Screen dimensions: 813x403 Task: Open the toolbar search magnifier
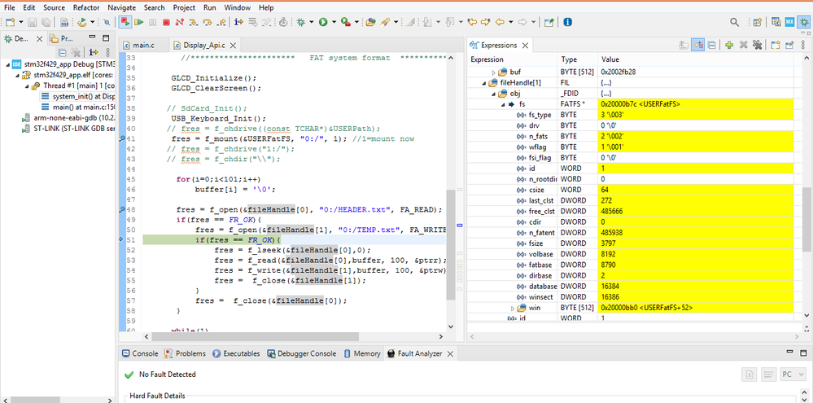(735, 23)
